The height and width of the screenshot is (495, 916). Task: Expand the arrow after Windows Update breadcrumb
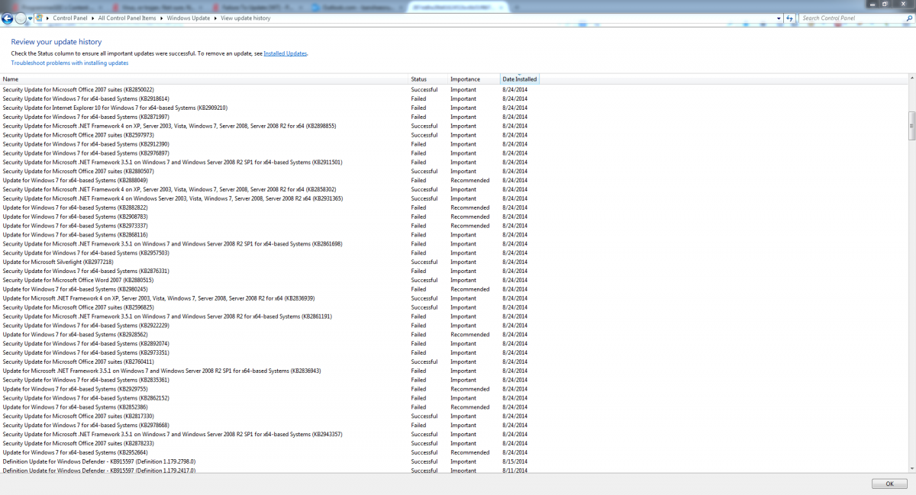click(217, 18)
